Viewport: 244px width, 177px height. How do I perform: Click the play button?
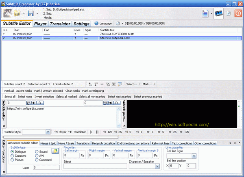(x=91, y=132)
